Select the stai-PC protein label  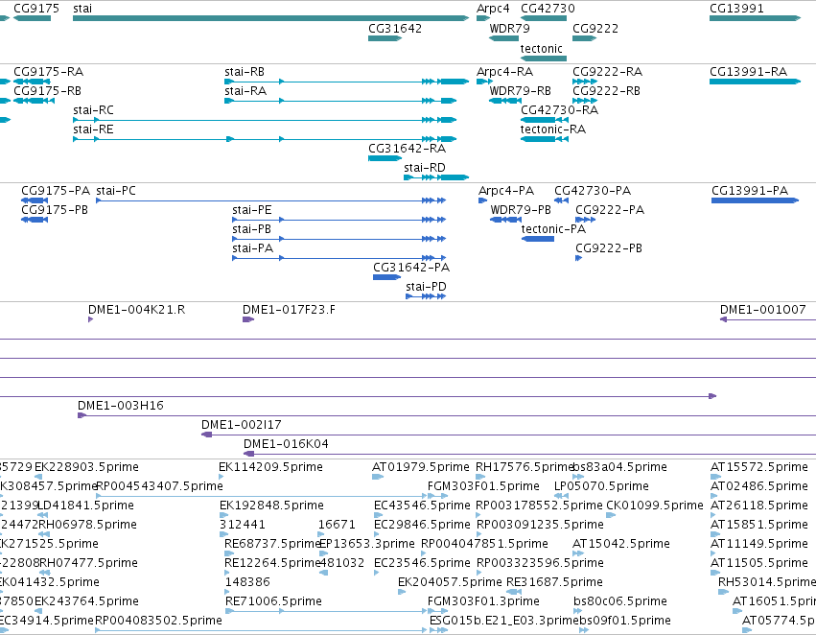coord(116,191)
